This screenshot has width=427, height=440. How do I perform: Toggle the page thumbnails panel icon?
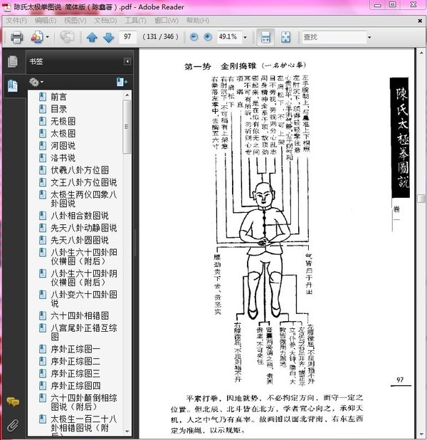pyautogui.click(x=12, y=62)
